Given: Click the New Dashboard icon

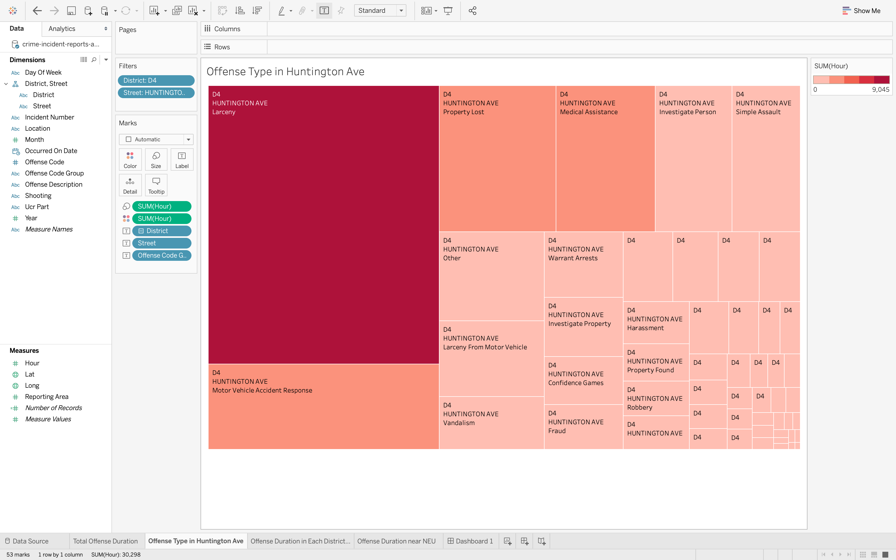Looking at the screenshot, I should [524, 541].
